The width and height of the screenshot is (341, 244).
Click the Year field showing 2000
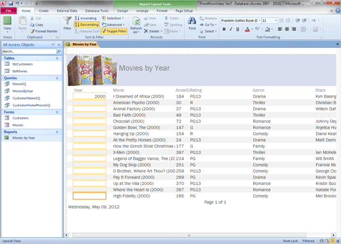point(90,96)
